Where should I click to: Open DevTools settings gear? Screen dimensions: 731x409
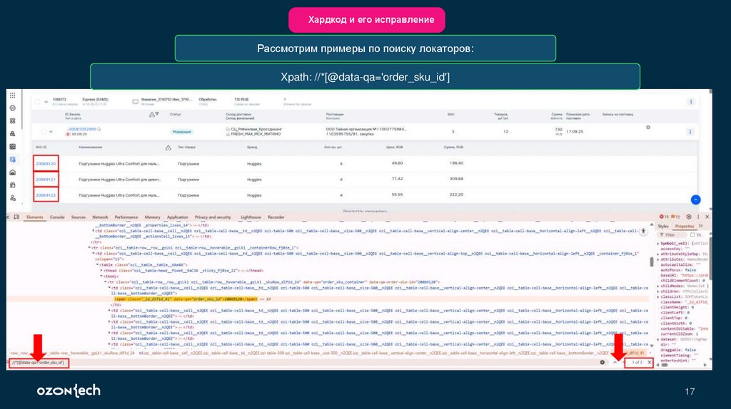coord(689,217)
